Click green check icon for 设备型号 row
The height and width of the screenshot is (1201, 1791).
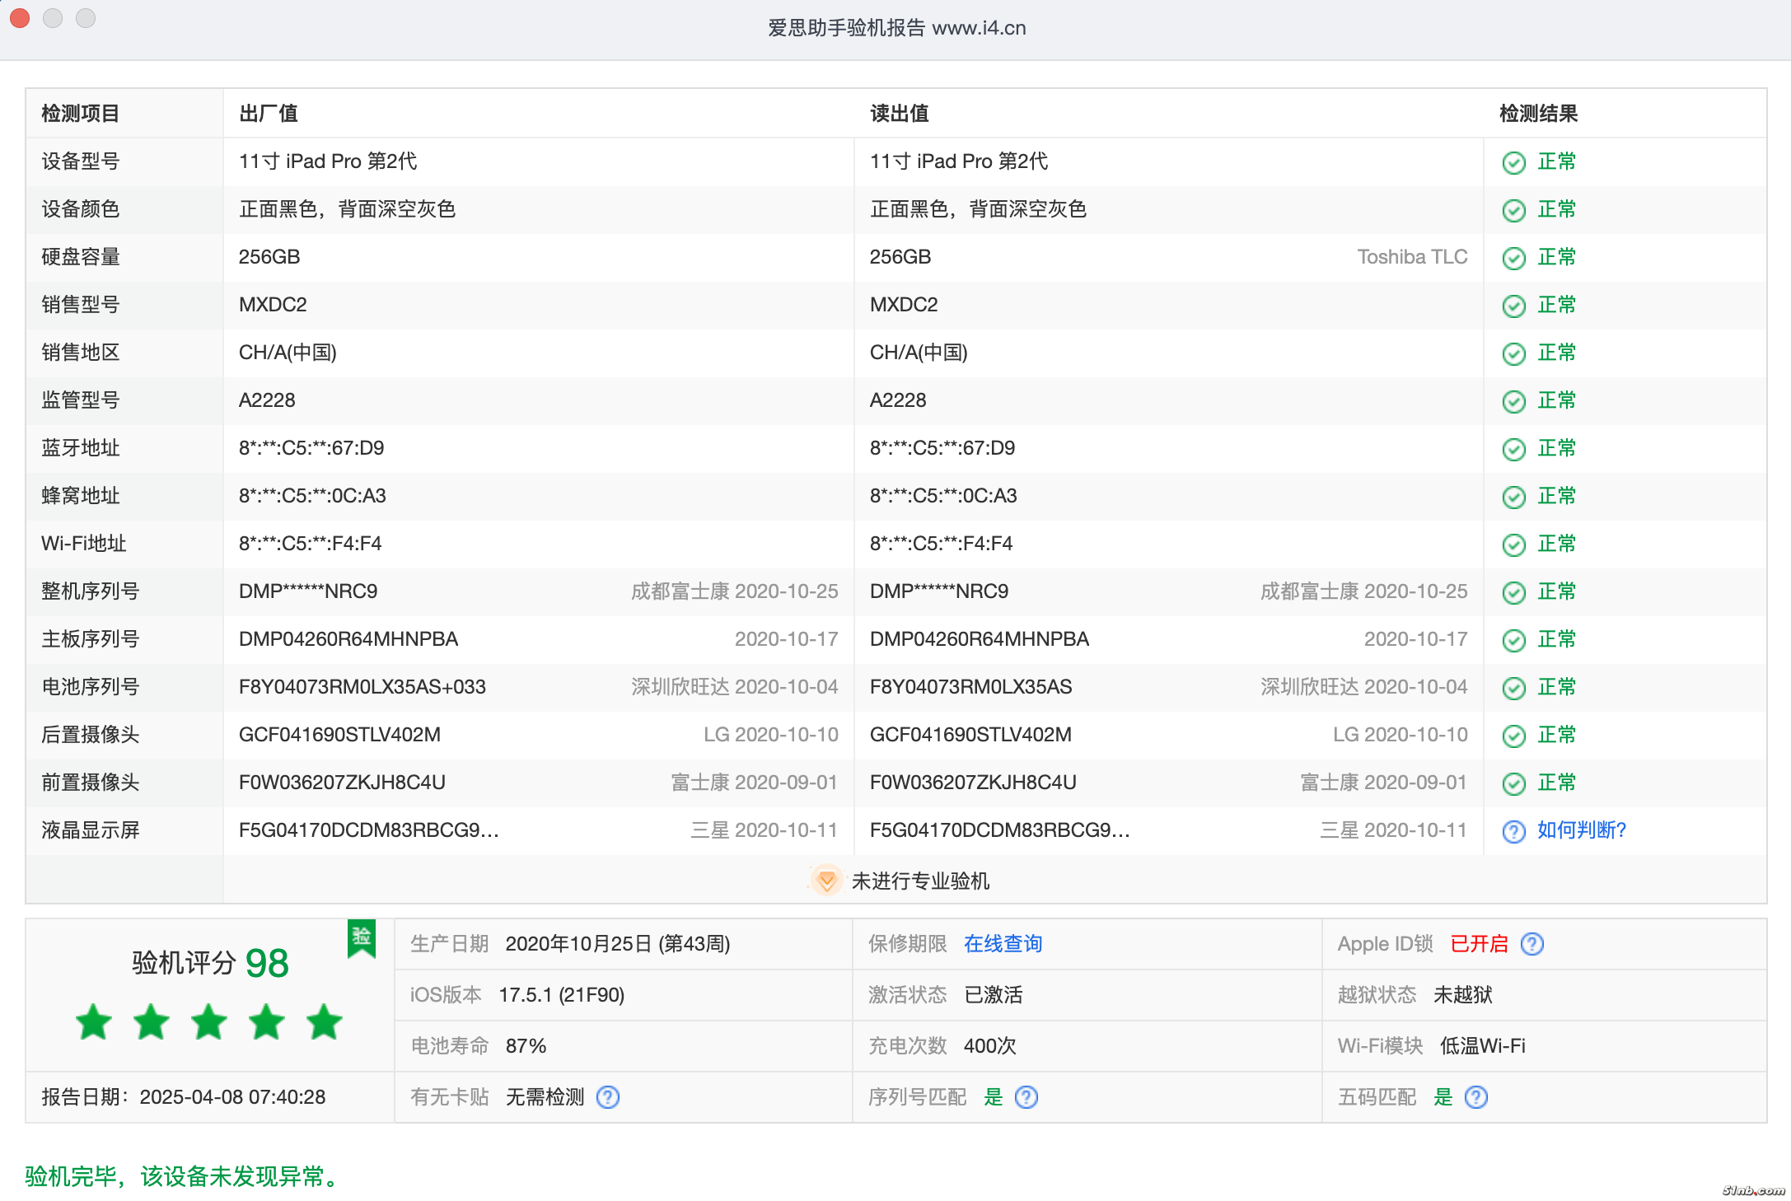[x=1513, y=162]
